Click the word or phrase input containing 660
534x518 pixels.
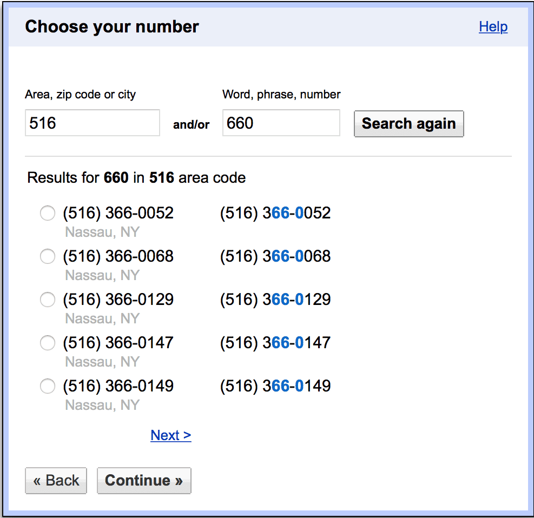[x=281, y=123]
